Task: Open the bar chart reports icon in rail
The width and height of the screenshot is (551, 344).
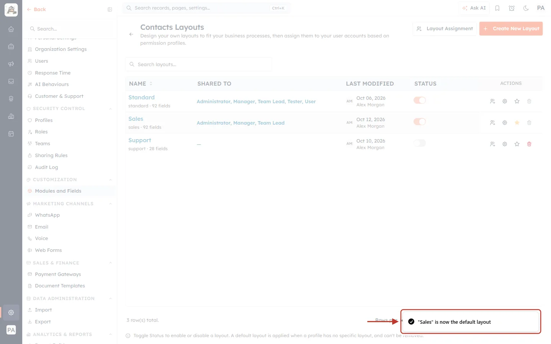Action: click(x=11, y=116)
